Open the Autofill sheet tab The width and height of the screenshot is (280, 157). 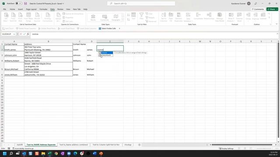click(20, 145)
